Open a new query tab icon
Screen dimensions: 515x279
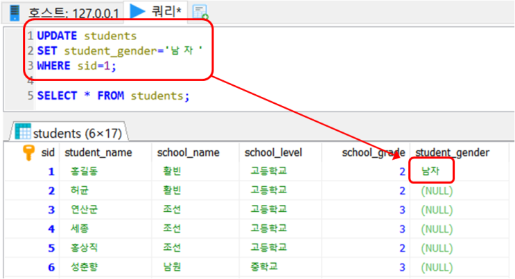(200, 12)
